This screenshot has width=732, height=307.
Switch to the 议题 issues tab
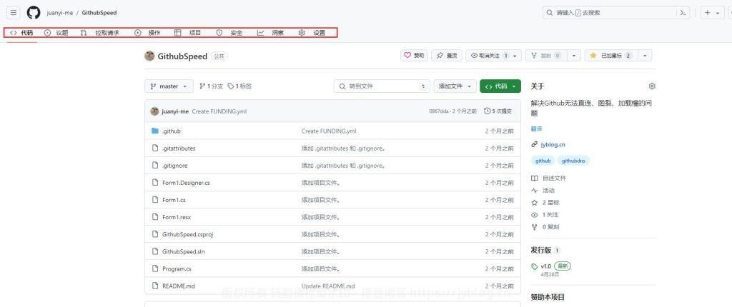(56, 33)
